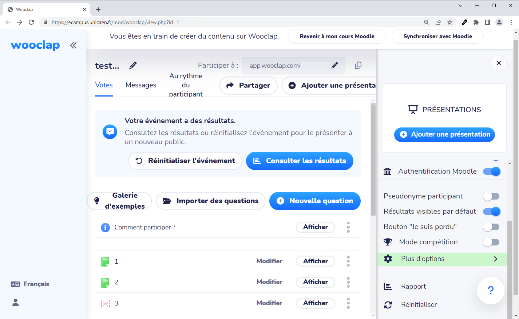
Task: Open the three-dot menu for question 1
Action: [348, 261]
